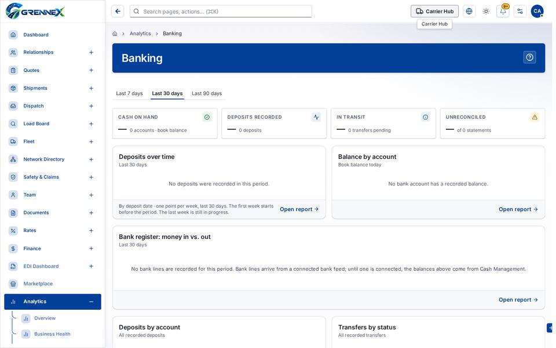This screenshot has height=348, width=556.
Task: Toggle the light/dark theme sun icon
Action: pyautogui.click(x=486, y=12)
